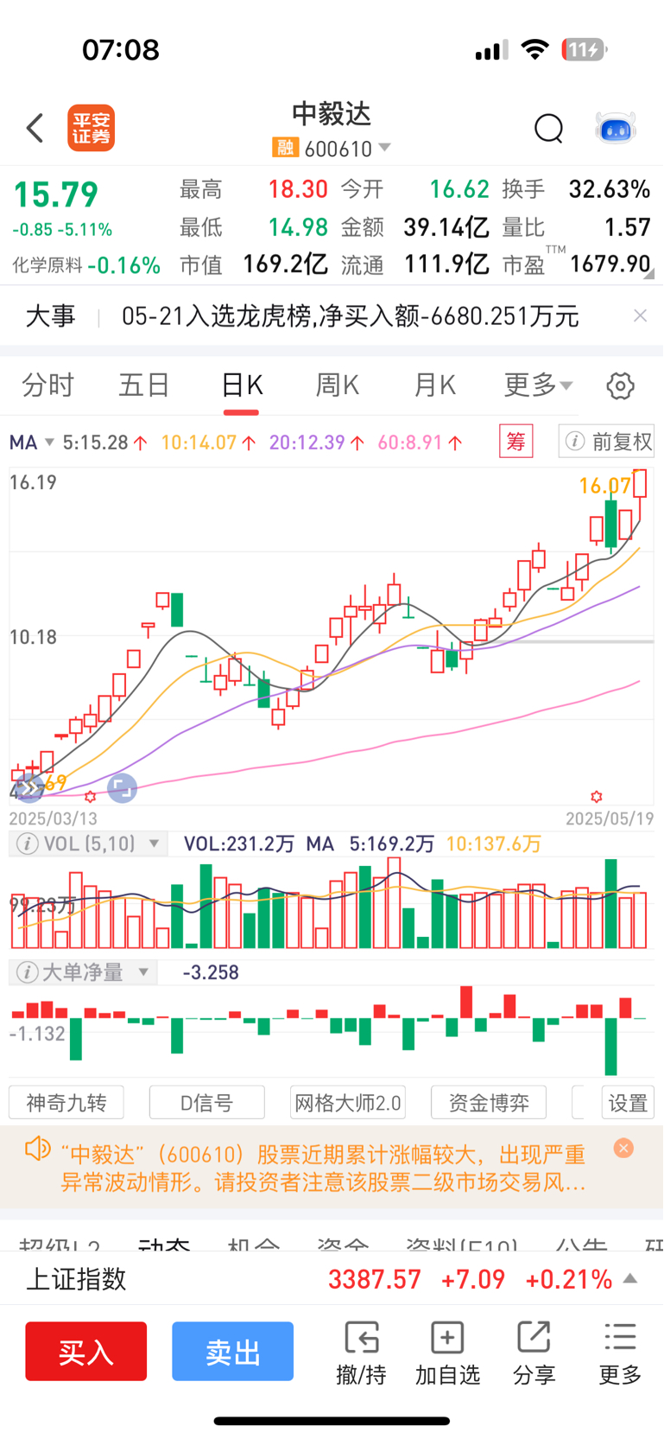Show info for 大单净量 indicator

click(x=28, y=972)
